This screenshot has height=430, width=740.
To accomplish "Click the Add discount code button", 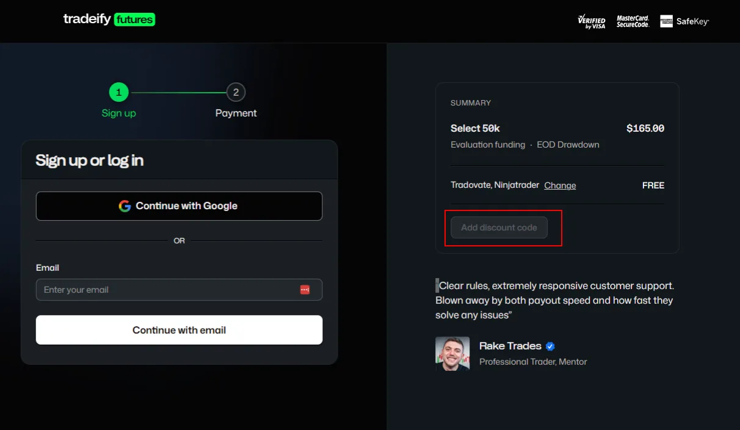I will click(499, 228).
